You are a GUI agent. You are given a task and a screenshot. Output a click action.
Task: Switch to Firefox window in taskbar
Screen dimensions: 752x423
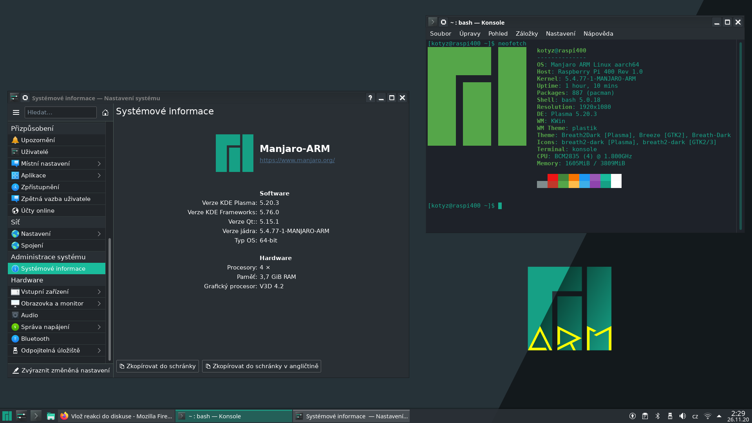116,416
